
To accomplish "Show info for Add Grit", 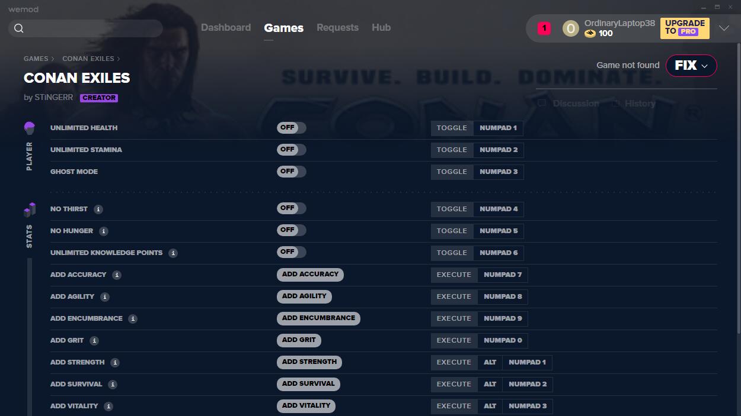I will [94, 341].
